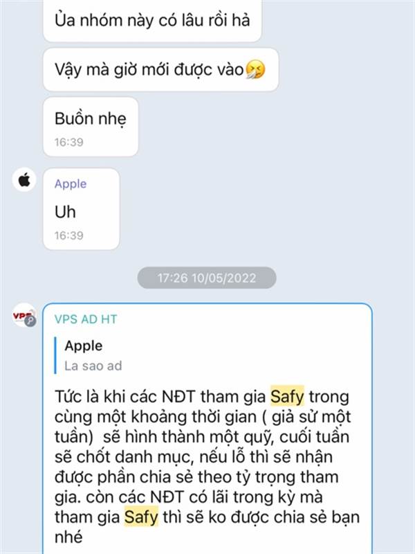
Task: Open the VPS AD HT profile avatar
Action: click(24, 315)
